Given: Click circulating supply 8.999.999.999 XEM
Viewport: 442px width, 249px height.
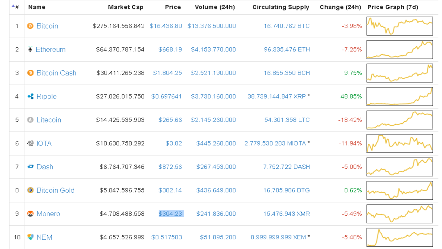Looking at the screenshot, I should coord(278,237).
